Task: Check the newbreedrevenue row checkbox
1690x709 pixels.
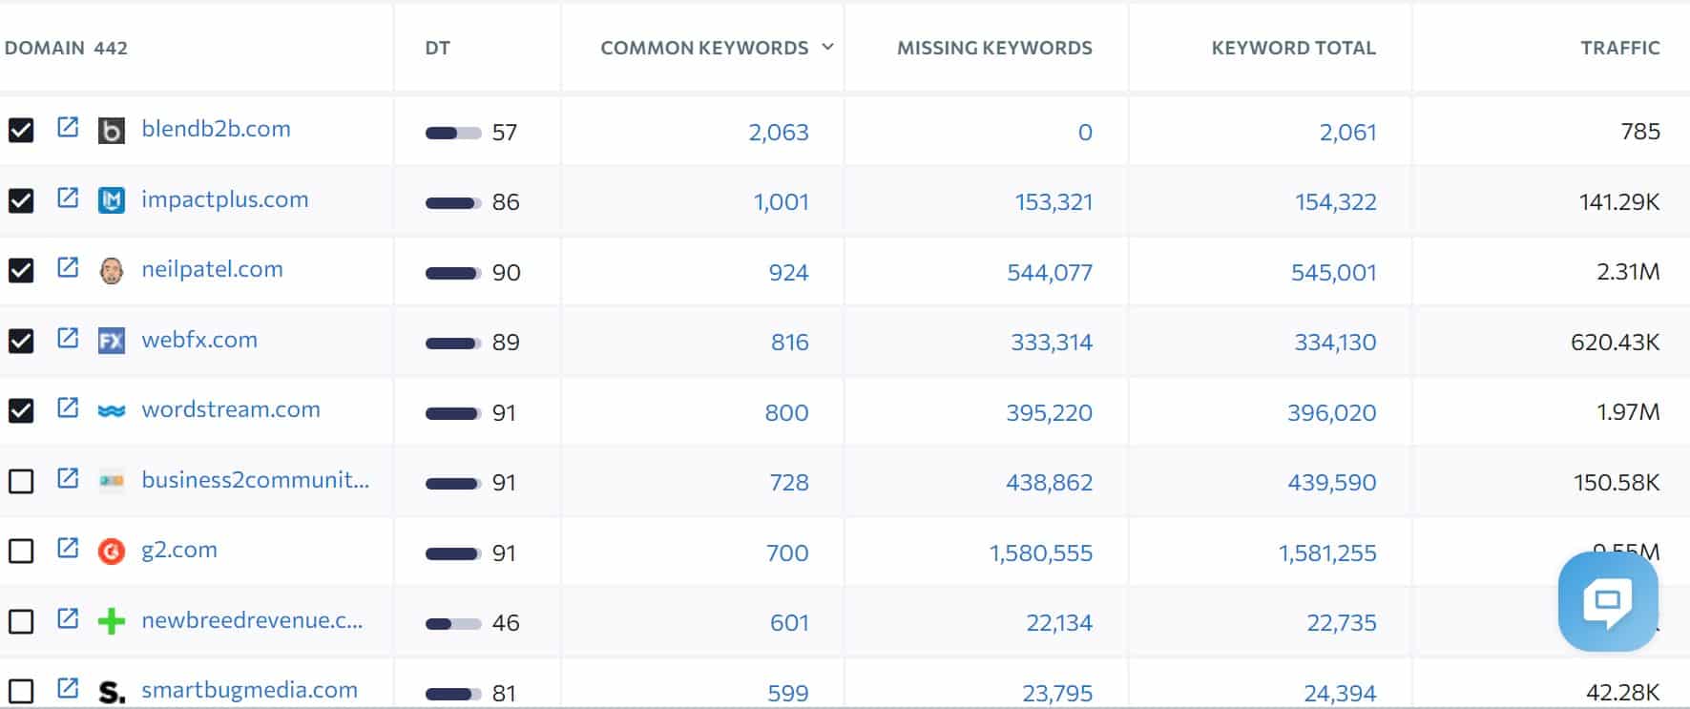Action: click(x=21, y=621)
